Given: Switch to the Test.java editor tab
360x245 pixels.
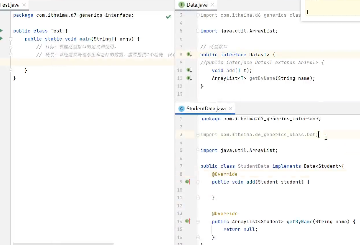Looking at the screenshot, I should coord(9,5).
